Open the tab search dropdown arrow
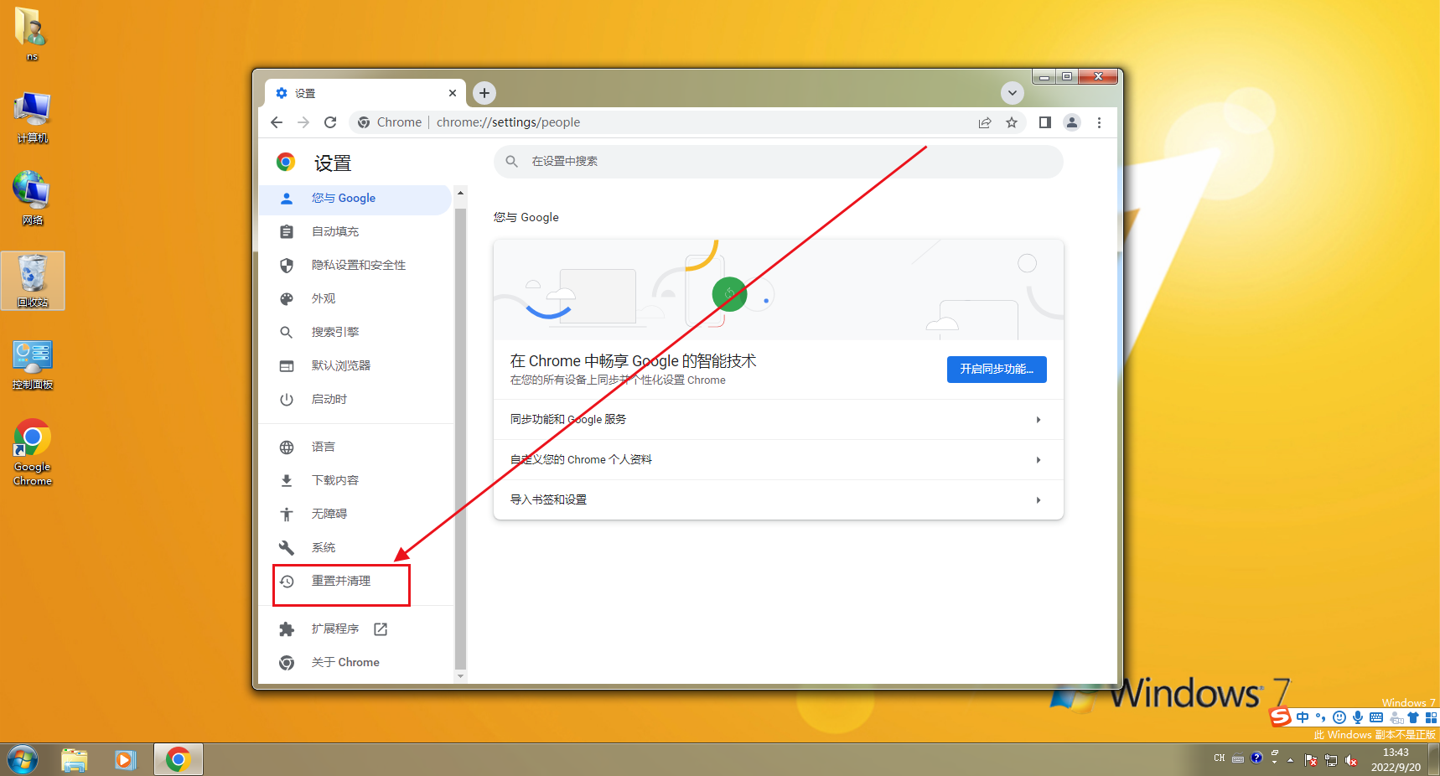 (x=1012, y=93)
